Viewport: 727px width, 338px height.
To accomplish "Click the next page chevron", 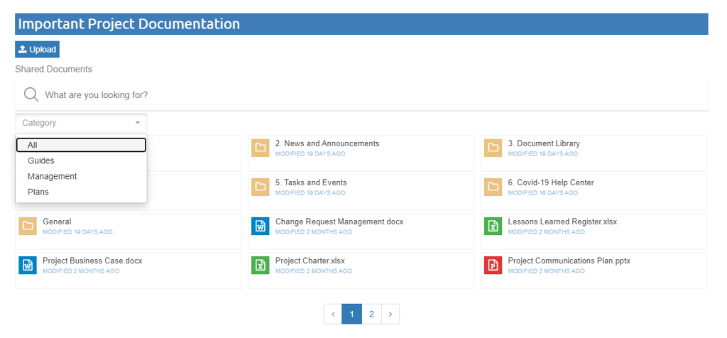I will (x=390, y=314).
